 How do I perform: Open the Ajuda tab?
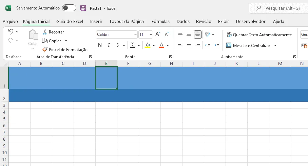point(278,22)
